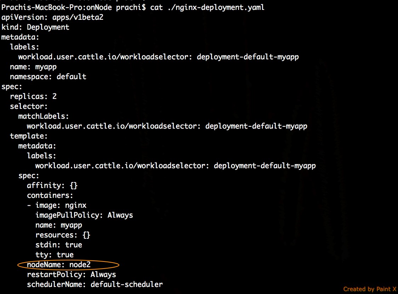Click the image: nginx list entry

click(x=61, y=205)
